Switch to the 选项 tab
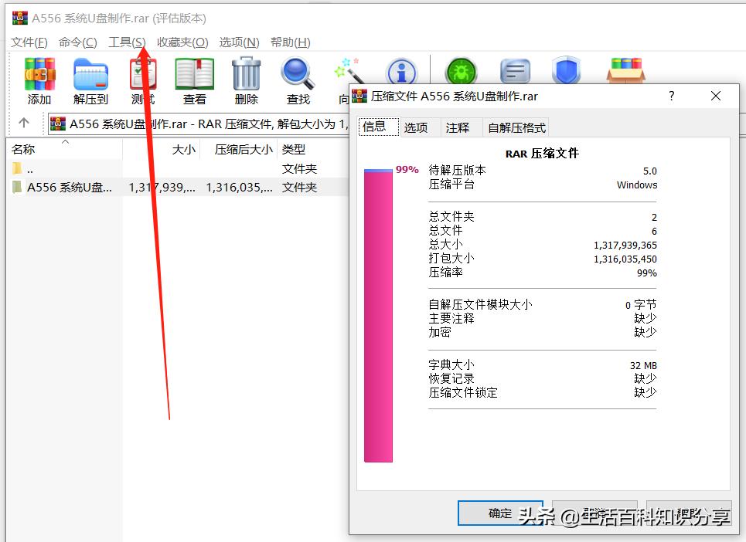Screen dimensions: 746x542 (418, 127)
